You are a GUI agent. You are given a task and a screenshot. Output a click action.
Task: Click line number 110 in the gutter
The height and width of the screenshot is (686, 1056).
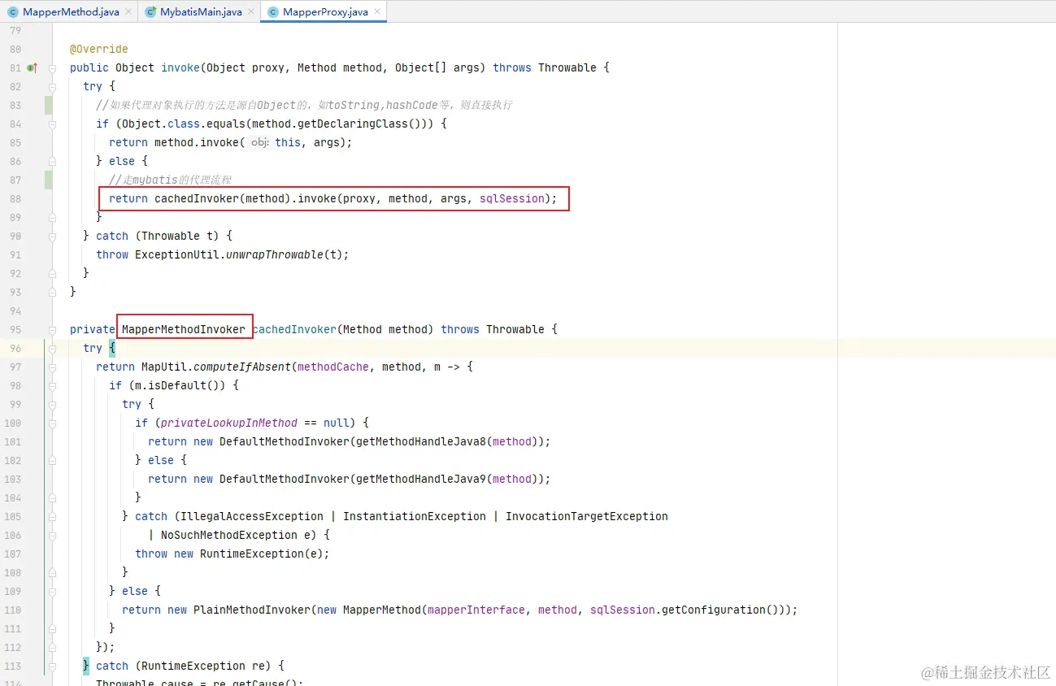click(12, 610)
